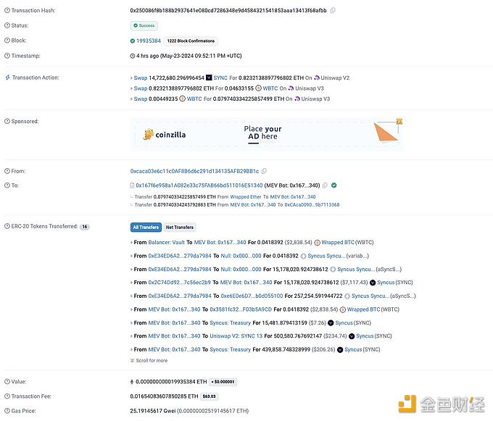Click the Ethereum icon beside Value amount
493x421 pixels.
pyautogui.click(x=132, y=382)
